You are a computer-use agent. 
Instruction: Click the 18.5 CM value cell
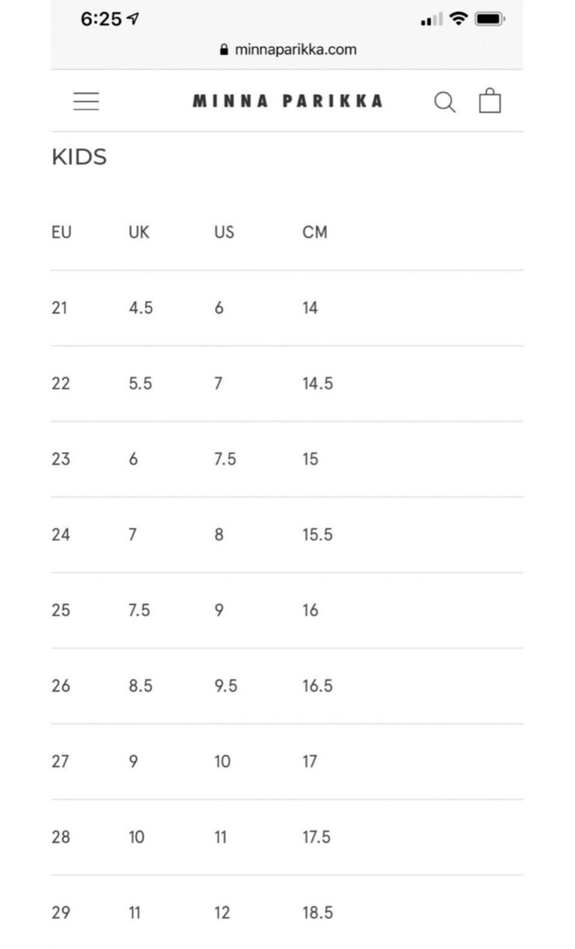click(x=317, y=912)
